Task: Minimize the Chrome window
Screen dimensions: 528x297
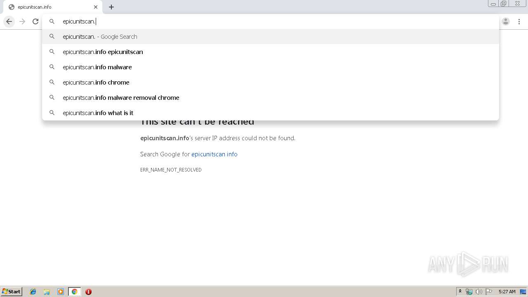Action: 493,4
